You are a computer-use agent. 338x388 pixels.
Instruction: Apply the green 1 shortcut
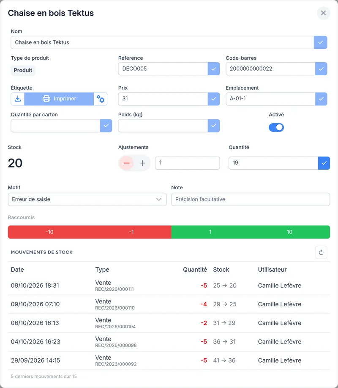point(210,232)
